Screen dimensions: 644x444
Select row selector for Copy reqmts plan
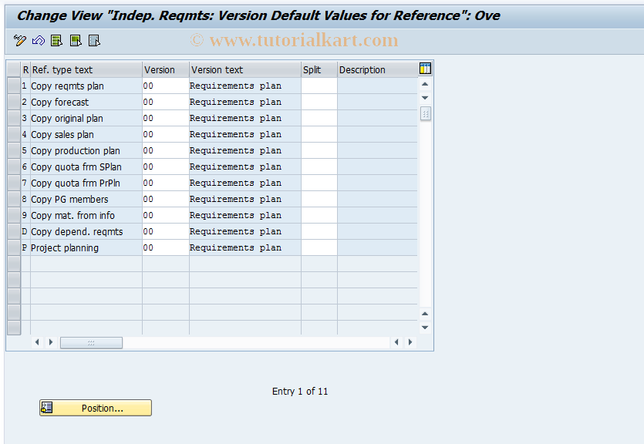14,86
